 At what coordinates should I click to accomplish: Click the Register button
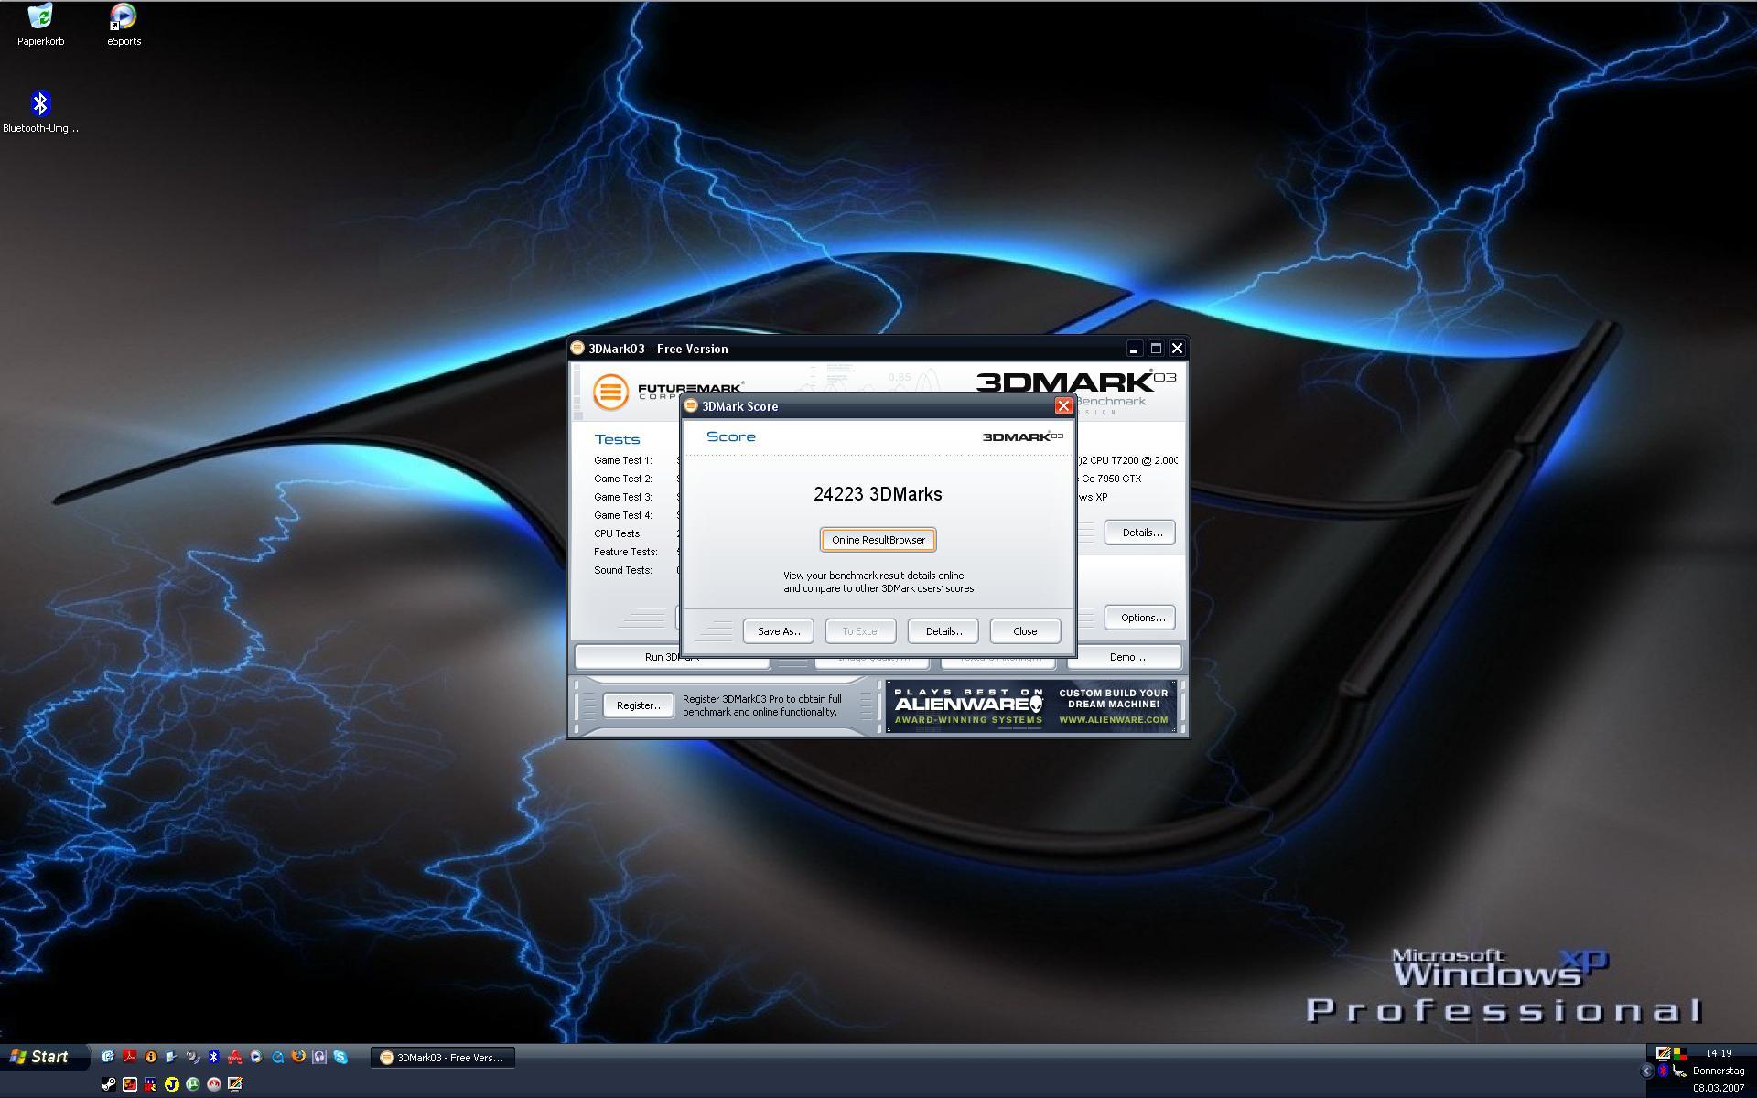pos(639,705)
